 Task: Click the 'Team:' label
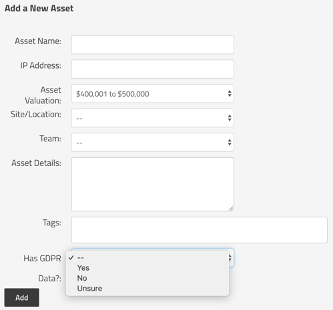point(50,139)
